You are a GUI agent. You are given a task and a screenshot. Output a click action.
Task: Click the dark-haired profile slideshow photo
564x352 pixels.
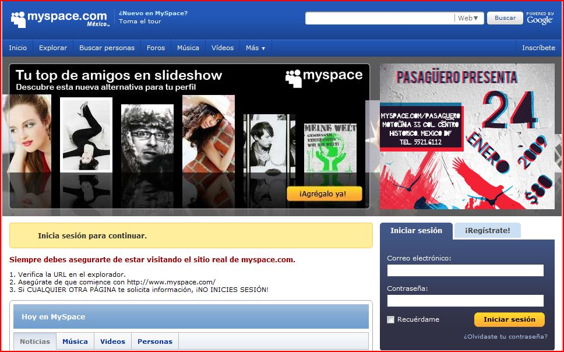pyautogui.click(x=269, y=143)
